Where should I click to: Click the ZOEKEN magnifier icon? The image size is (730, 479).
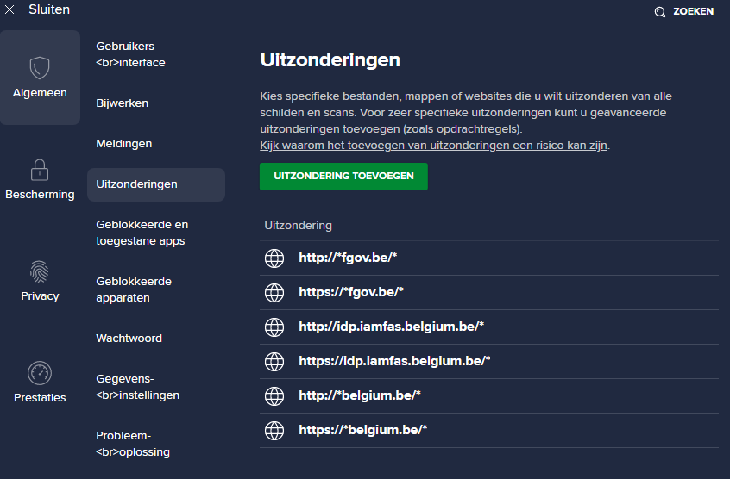[x=660, y=12]
